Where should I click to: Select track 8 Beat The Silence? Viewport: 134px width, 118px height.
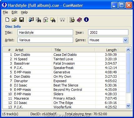coord(64,85)
